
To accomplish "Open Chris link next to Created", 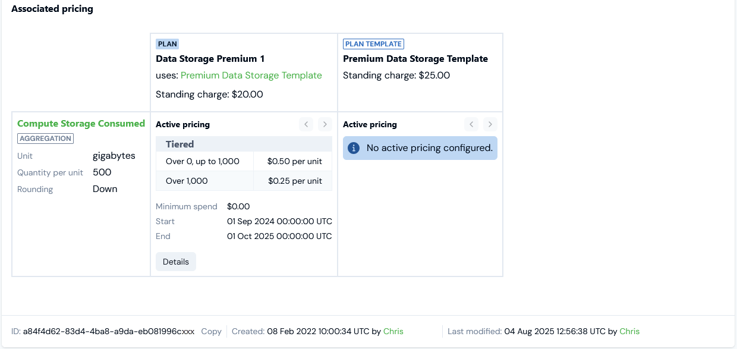I will point(393,331).
